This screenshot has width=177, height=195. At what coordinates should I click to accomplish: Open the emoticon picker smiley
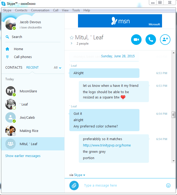pyautogui.click(x=168, y=186)
